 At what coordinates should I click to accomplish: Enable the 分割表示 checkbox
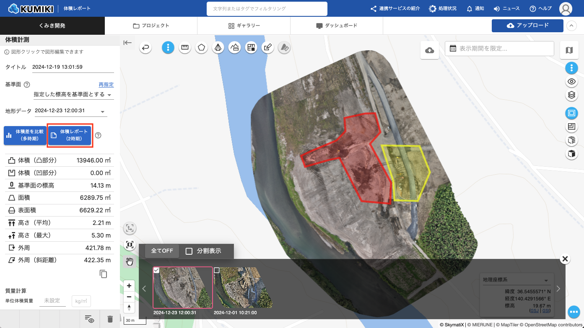(x=189, y=251)
